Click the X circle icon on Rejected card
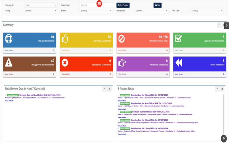229x144 pixels. click(65, 63)
